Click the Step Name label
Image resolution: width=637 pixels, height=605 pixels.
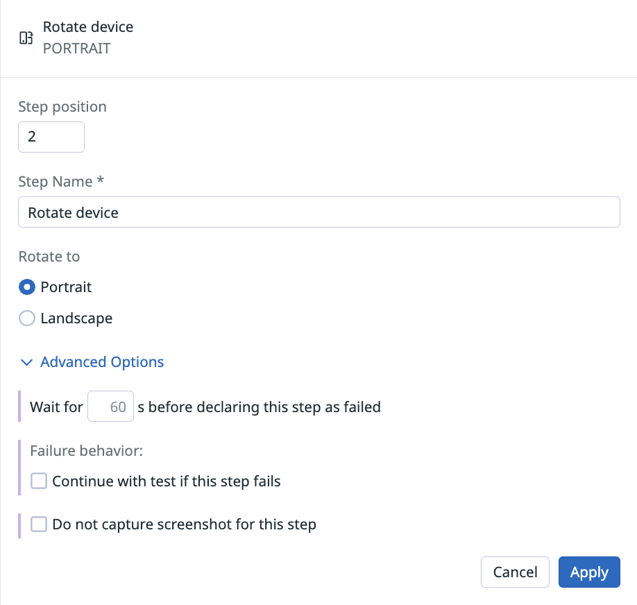tap(61, 182)
